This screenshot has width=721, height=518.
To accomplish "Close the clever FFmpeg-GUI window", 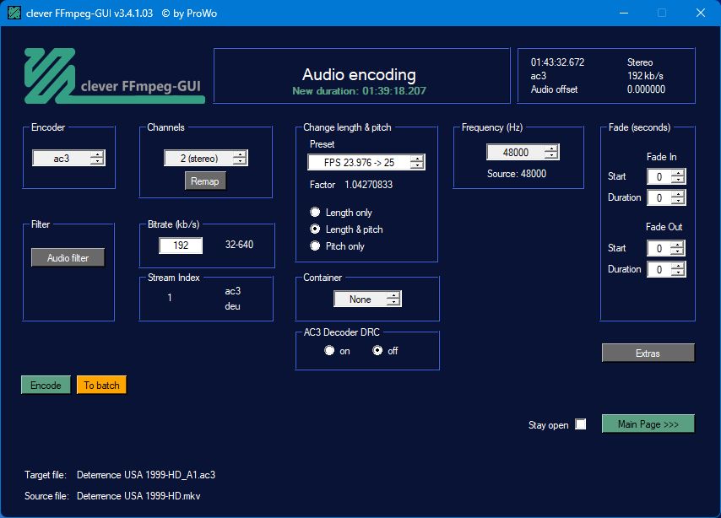I will 700,13.
